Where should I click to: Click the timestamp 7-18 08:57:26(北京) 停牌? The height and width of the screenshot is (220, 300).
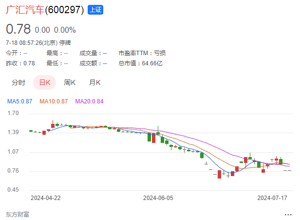38,42
